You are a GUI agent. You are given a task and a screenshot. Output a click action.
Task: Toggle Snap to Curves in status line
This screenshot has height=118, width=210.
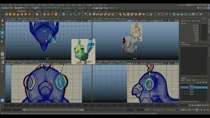click(x=48, y=8)
